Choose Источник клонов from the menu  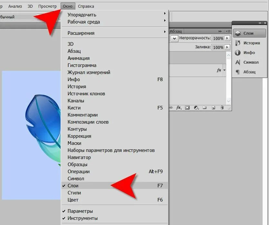(x=115, y=94)
